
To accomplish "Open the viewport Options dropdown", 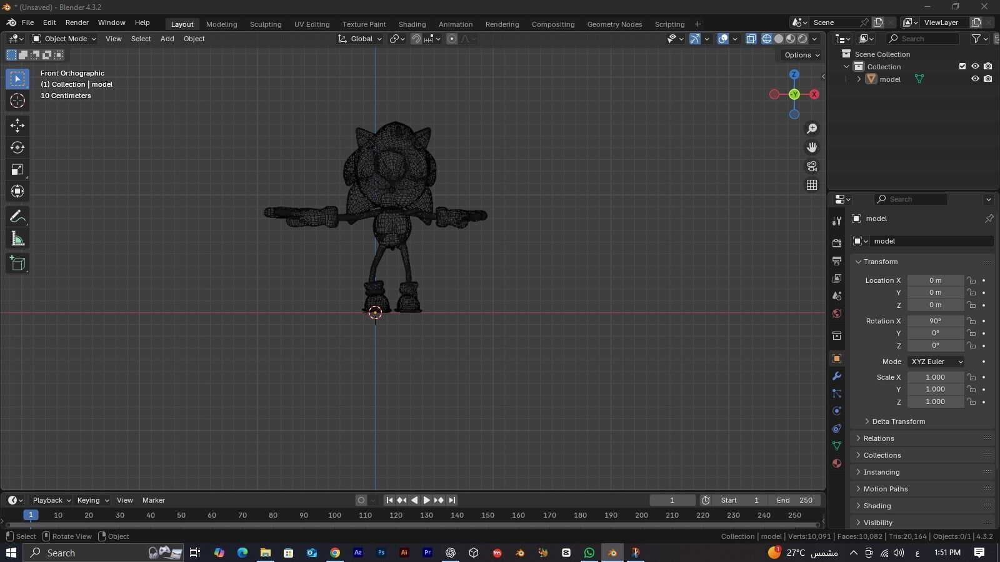I will (x=802, y=55).
